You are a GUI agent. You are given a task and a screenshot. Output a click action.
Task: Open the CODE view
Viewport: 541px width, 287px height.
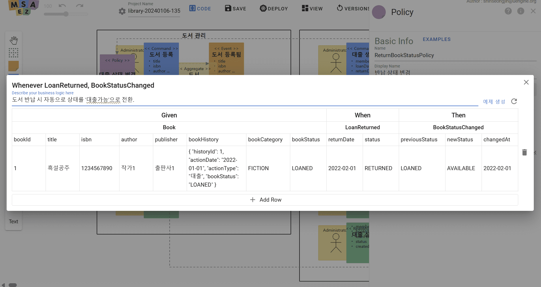(x=200, y=8)
